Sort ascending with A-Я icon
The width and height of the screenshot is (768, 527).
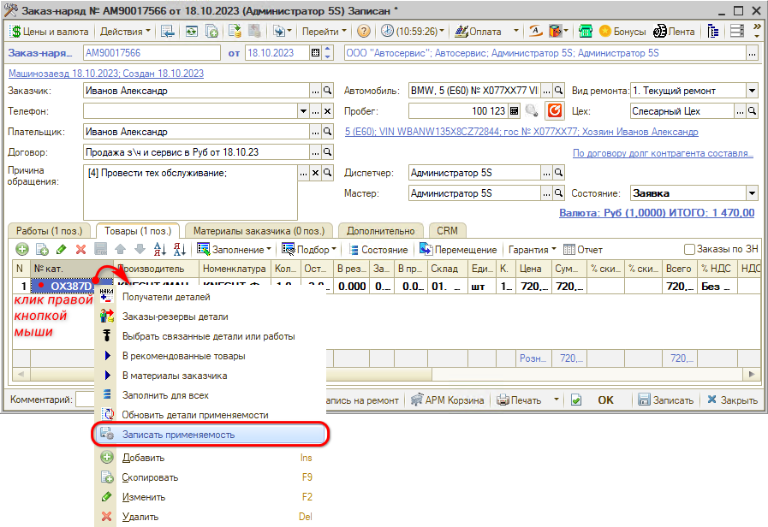(x=159, y=250)
